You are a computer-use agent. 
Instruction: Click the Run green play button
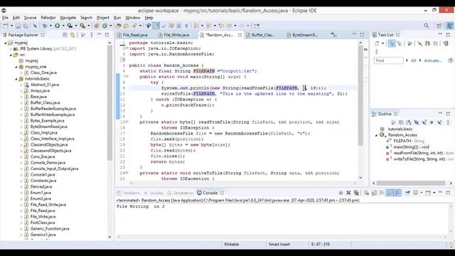57,26
